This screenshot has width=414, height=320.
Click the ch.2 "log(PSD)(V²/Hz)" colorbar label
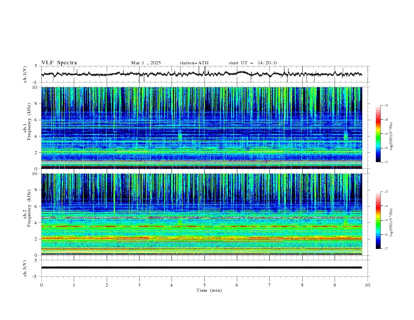(x=391, y=222)
